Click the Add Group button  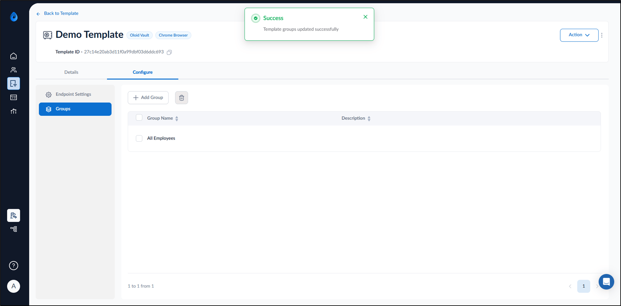coord(148,98)
